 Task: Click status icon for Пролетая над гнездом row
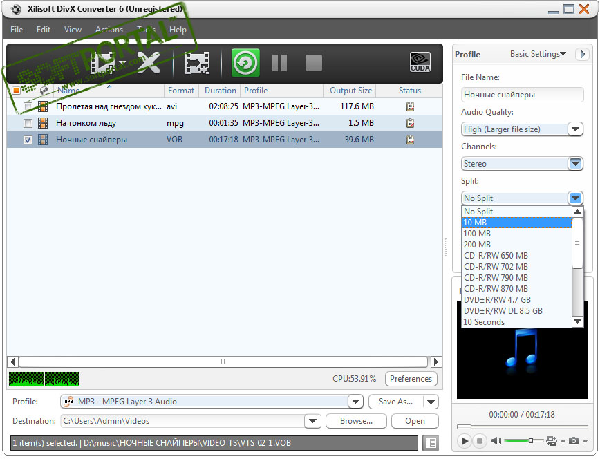pyautogui.click(x=410, y=106)
